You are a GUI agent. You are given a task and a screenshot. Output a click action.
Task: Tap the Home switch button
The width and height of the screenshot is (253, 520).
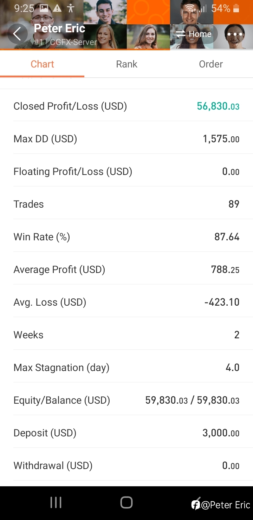pyautogui.click(x=194, y=34)
